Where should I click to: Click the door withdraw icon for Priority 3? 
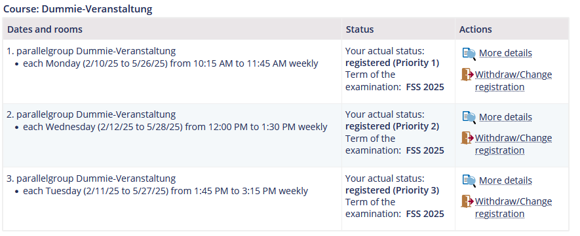coord(467,201)
